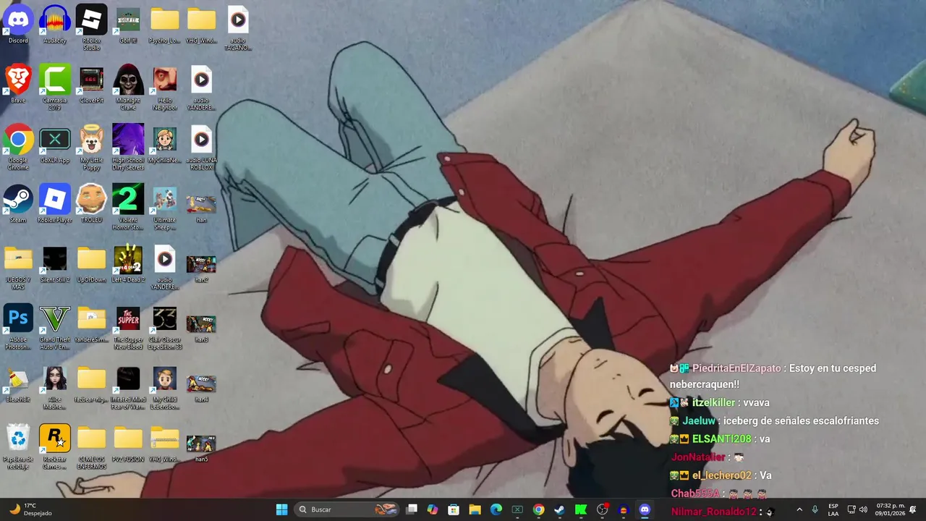Image resolution: width=926 pixels, height=521 pixels.
Task: Select the Ultimate Sheep game shortcut
Action: (x=164, y=207)
